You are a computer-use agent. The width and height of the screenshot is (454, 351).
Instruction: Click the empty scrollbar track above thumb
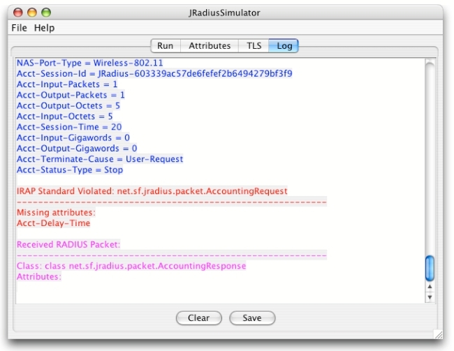tap(430, 158)
